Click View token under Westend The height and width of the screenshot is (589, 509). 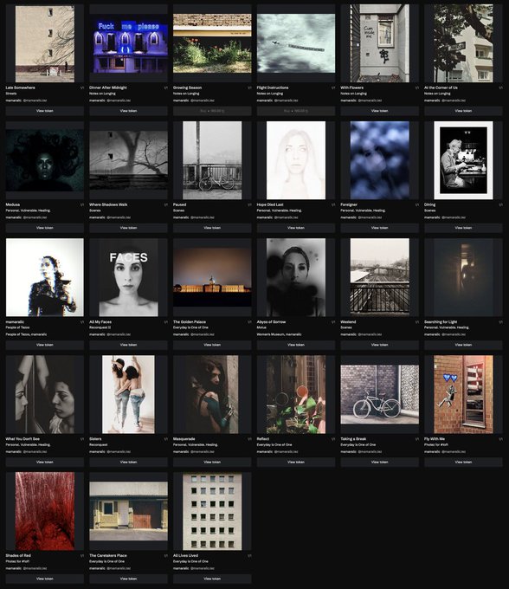[379, 345]
